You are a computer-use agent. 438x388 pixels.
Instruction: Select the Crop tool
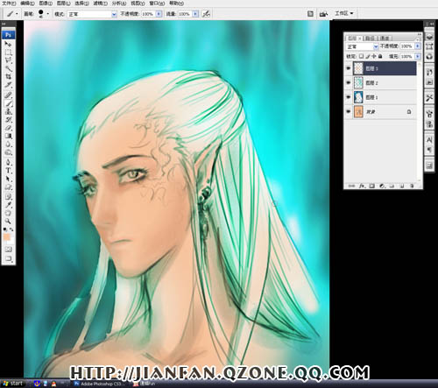8,77
